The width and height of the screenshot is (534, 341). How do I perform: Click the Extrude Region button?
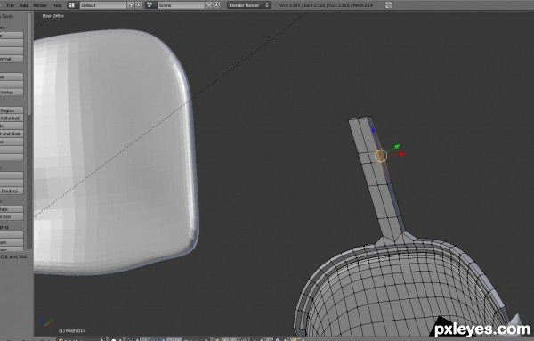pyautogui.click(x=12, y=110)
